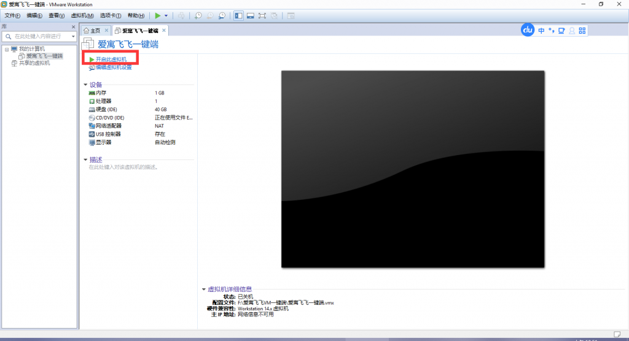Open the snapshot manager toolbar icon
The width and height of the screenshot is (629, 341).
tap(222, 15)
